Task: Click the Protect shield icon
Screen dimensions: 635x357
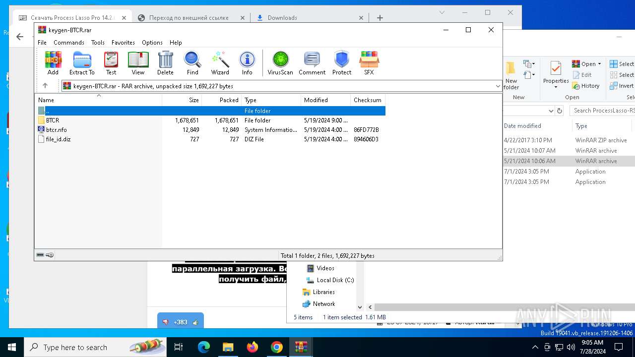Action: pos(342,63)
